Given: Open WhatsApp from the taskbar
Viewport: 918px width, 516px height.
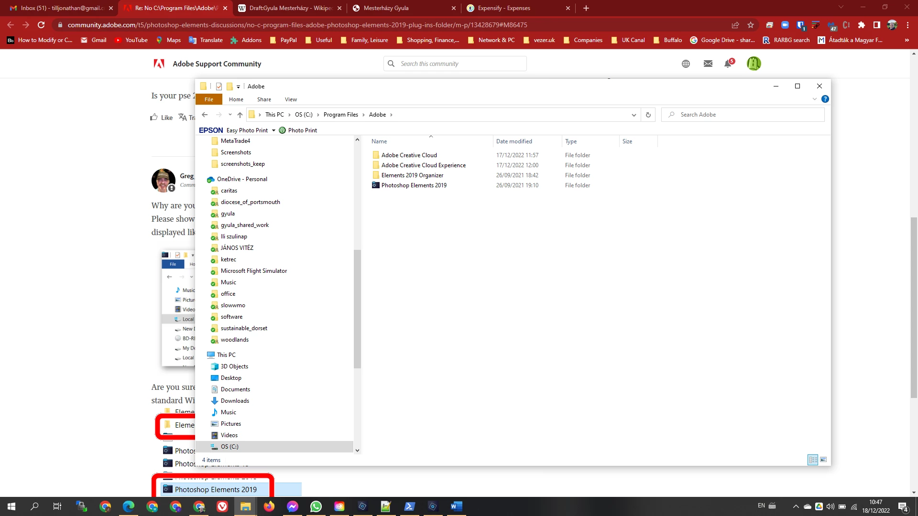Looking at the screenshot, I should [316, 506].
